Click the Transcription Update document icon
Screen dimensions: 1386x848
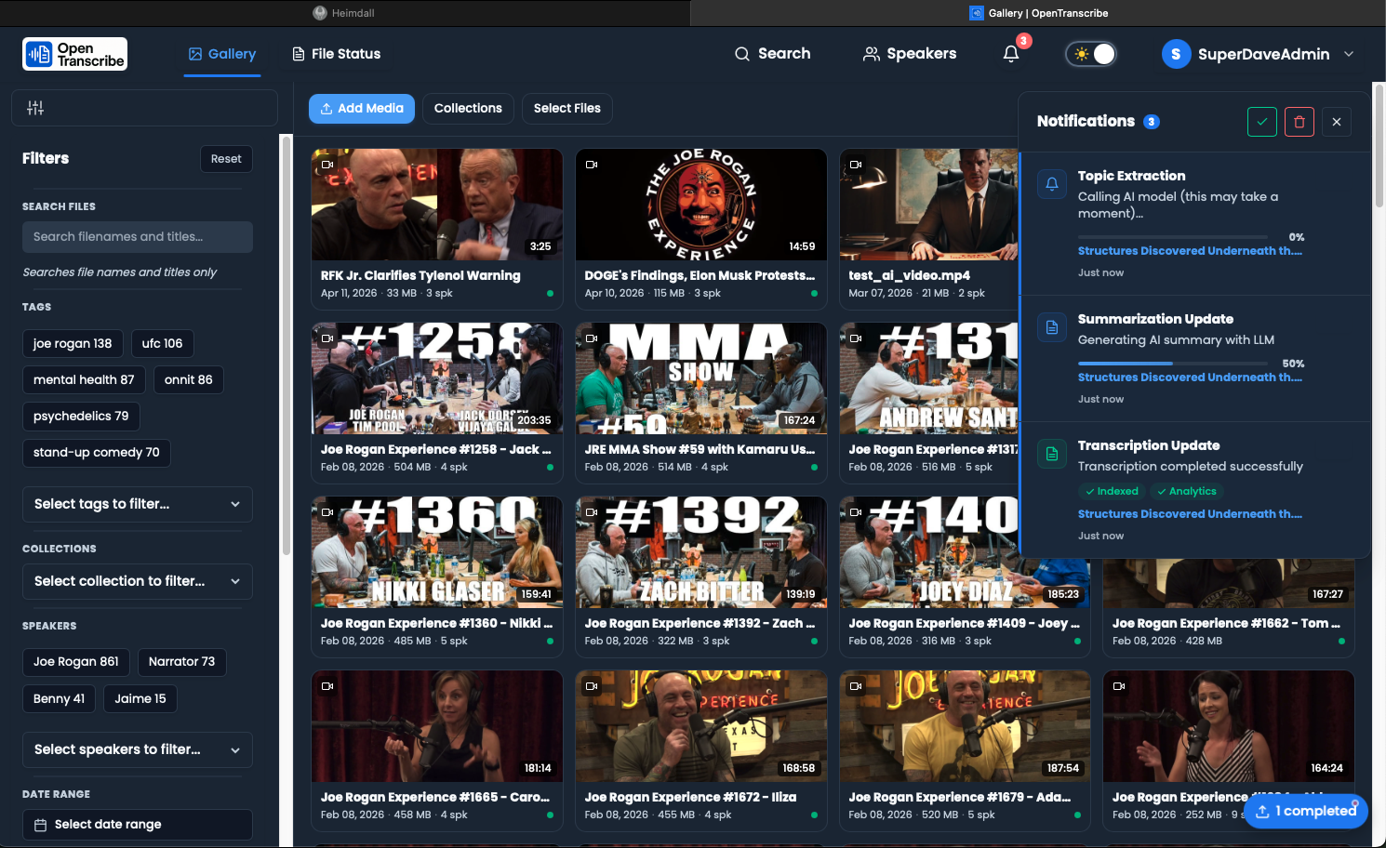coord(1052,454)
